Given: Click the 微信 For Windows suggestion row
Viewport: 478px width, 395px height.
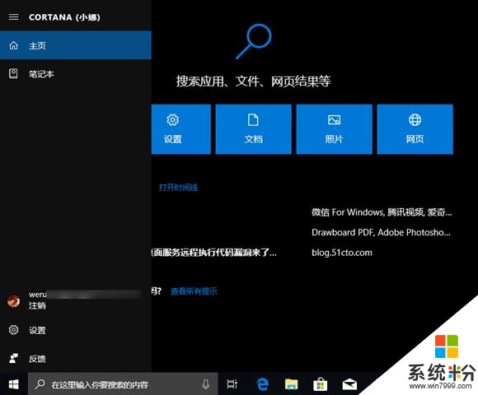Looking at the screenshot, I should click(x=382, y=212).
